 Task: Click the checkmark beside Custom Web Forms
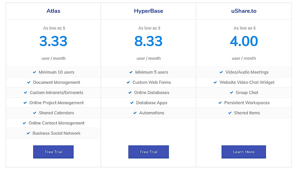coord(128,82)
